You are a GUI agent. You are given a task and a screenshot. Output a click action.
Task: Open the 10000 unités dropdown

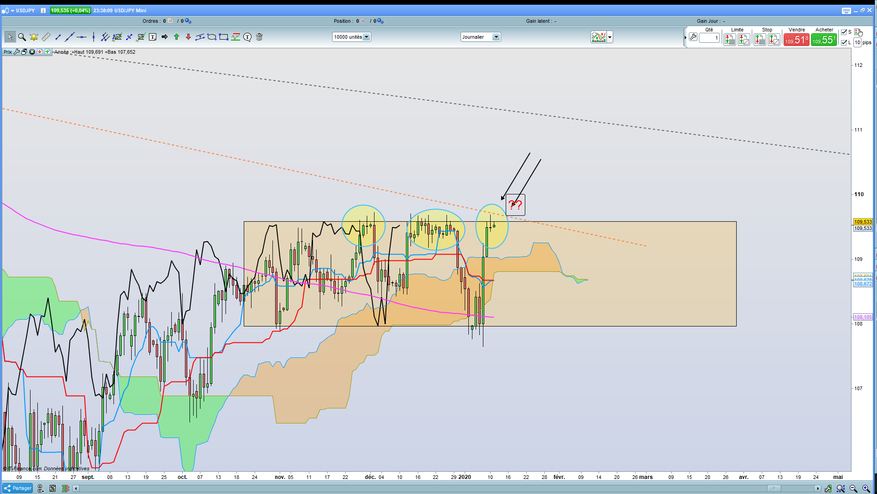[x=351, y=37]
